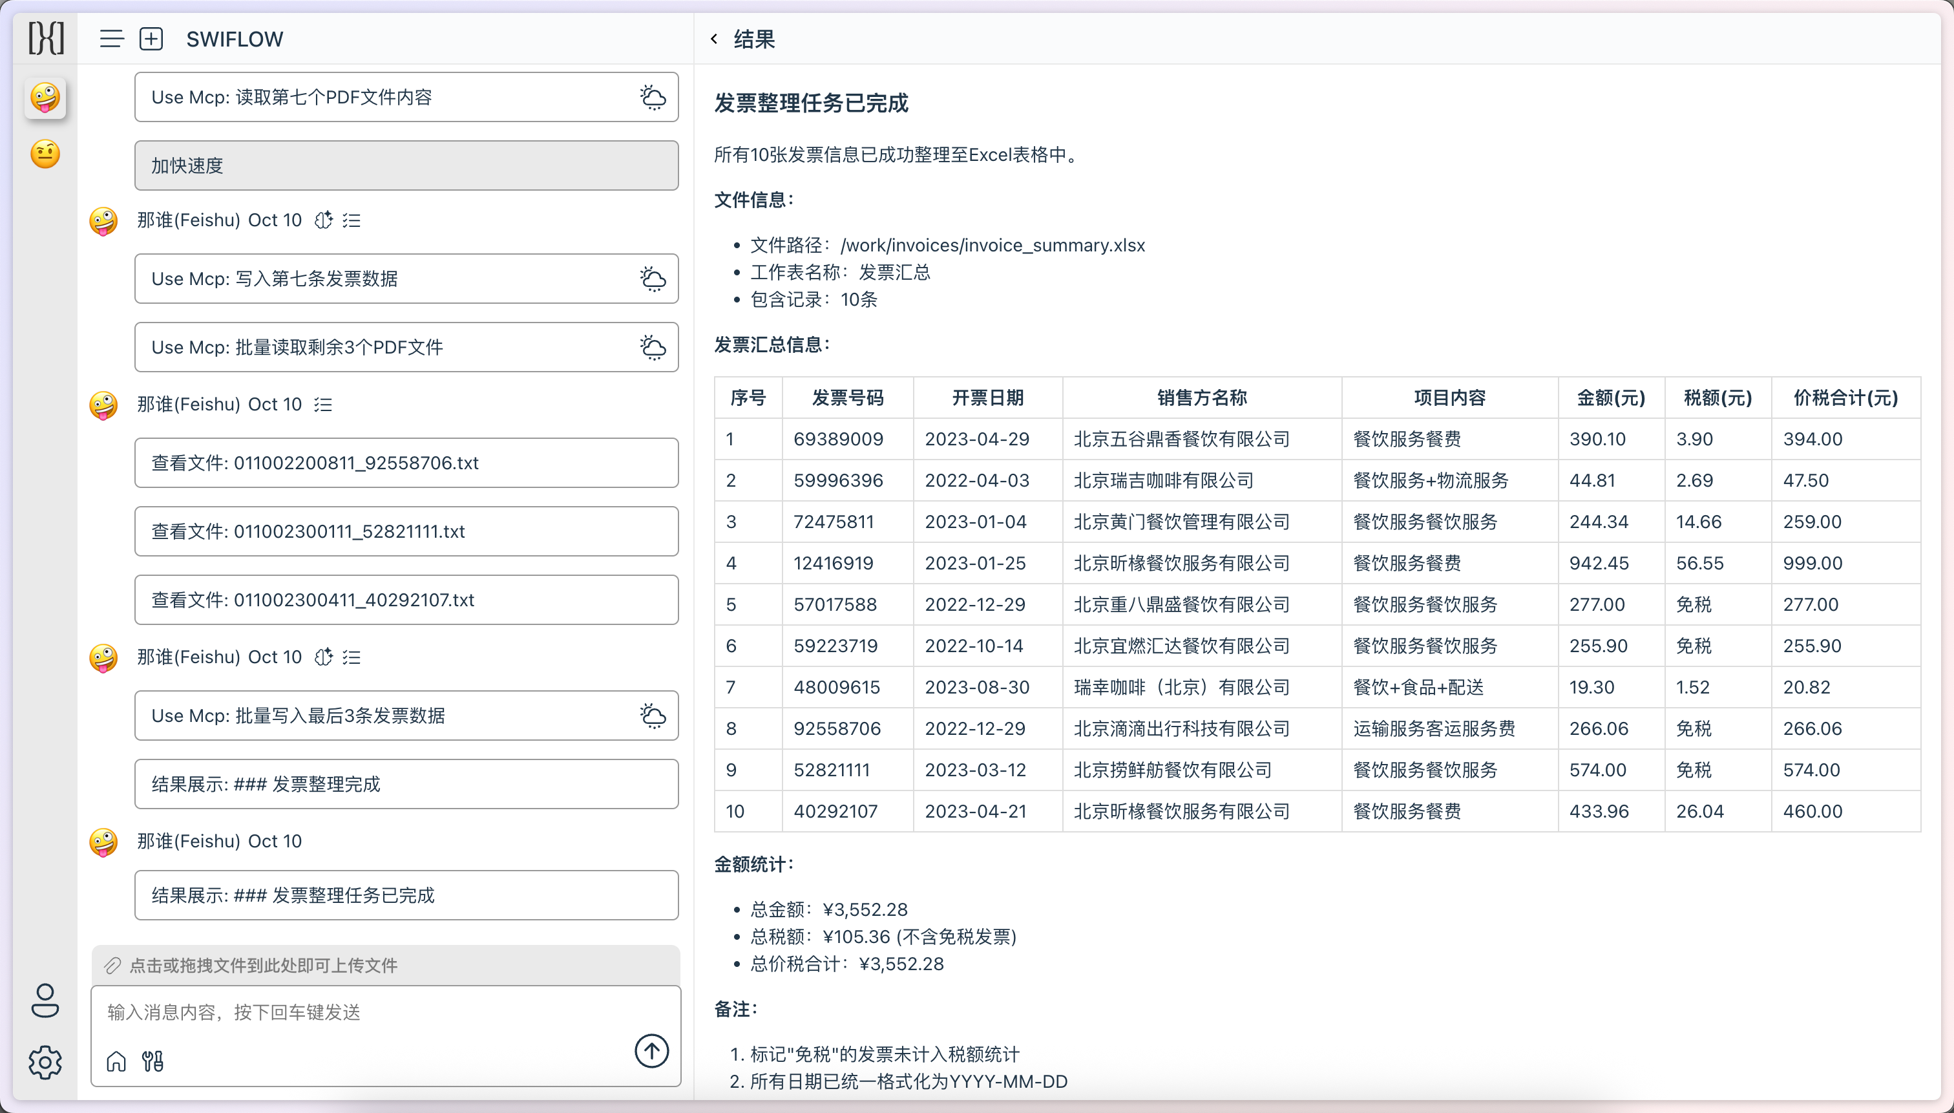Image resolution: width=1954 pixels, height=1113 pixels.
Task: Create a new chat with plus icon
Action: (151, 39)
